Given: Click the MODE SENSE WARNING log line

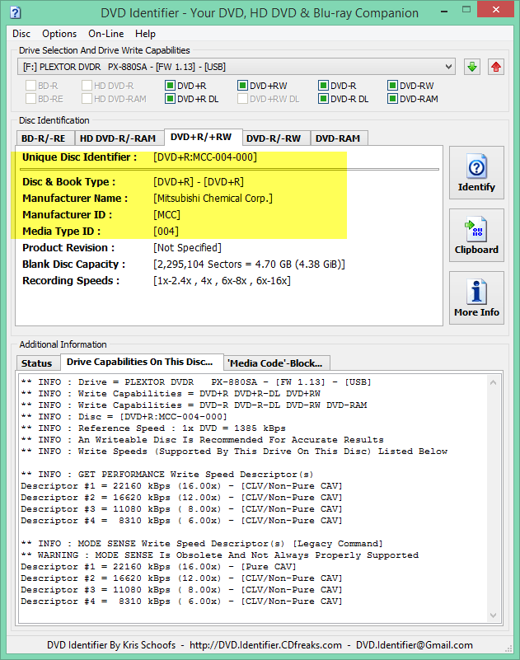Looking at the screenshot, I should click(x=220, y=555).
